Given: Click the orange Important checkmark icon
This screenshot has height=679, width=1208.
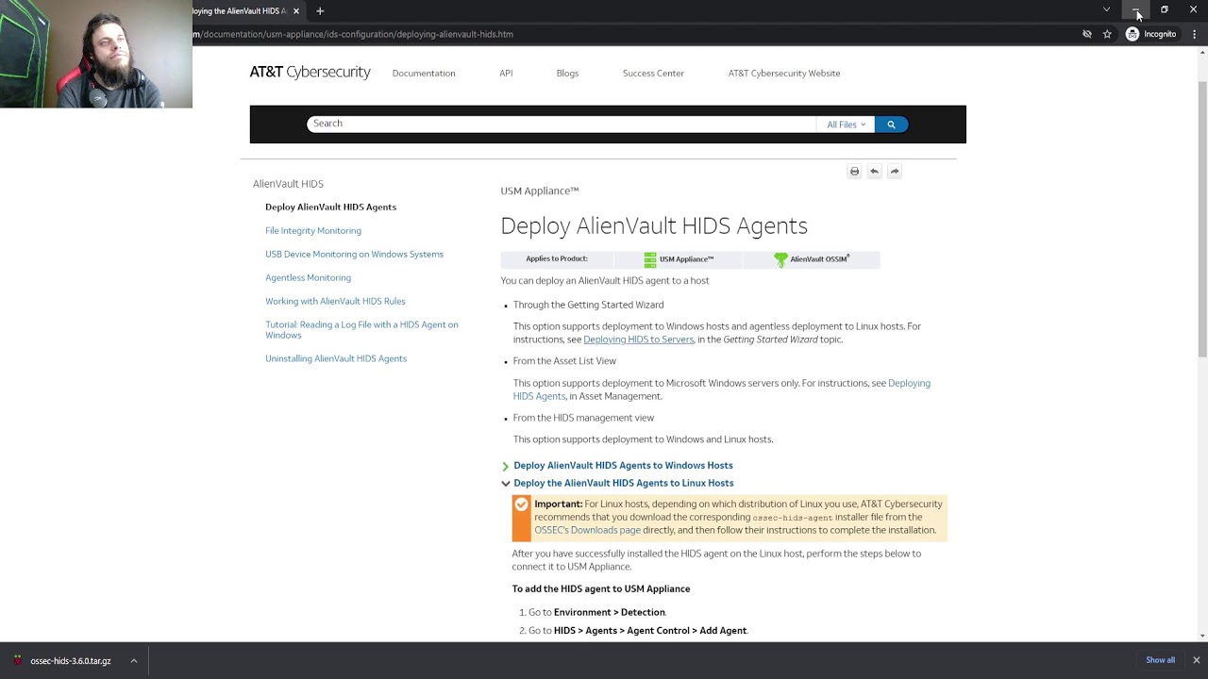Looking at the screenshot, I should 521,505.
